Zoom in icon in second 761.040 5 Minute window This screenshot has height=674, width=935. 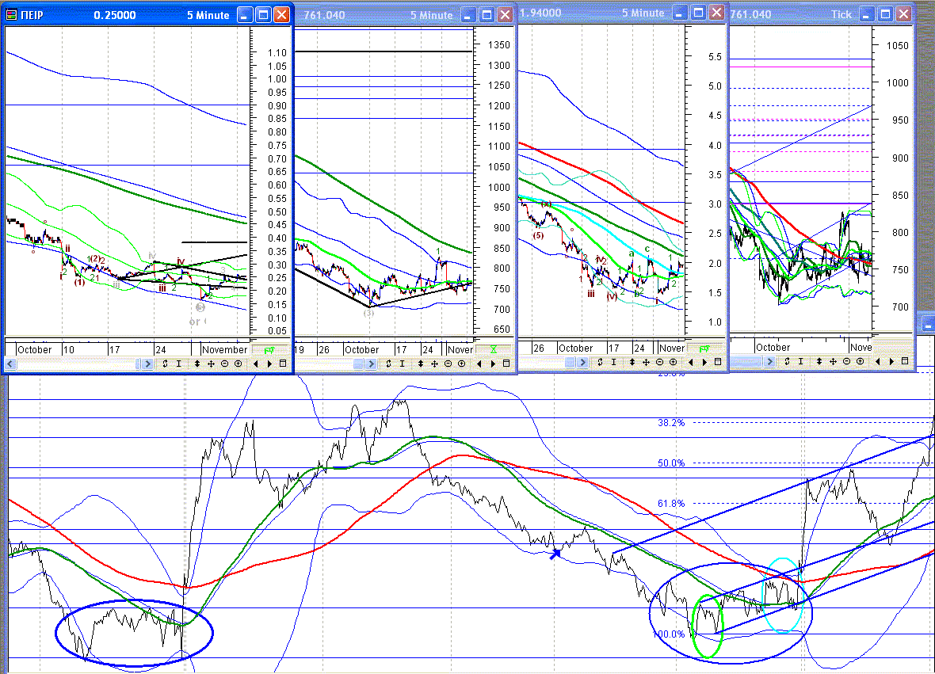click(x=461, y=364)
